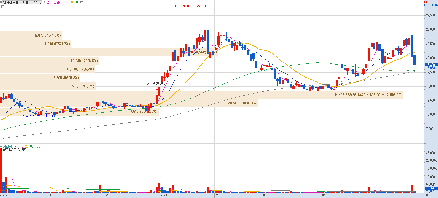Click the 인지컨트롤스 매물대 indicator label
The width and height of the screenshot is (438, 198).
[22, 2]
